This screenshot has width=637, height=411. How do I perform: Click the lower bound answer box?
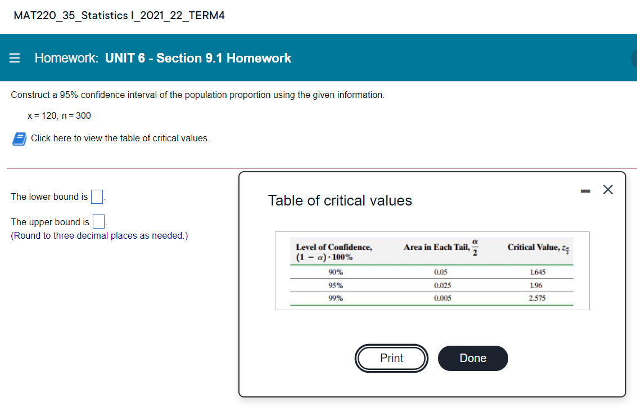tap(96, 196)
